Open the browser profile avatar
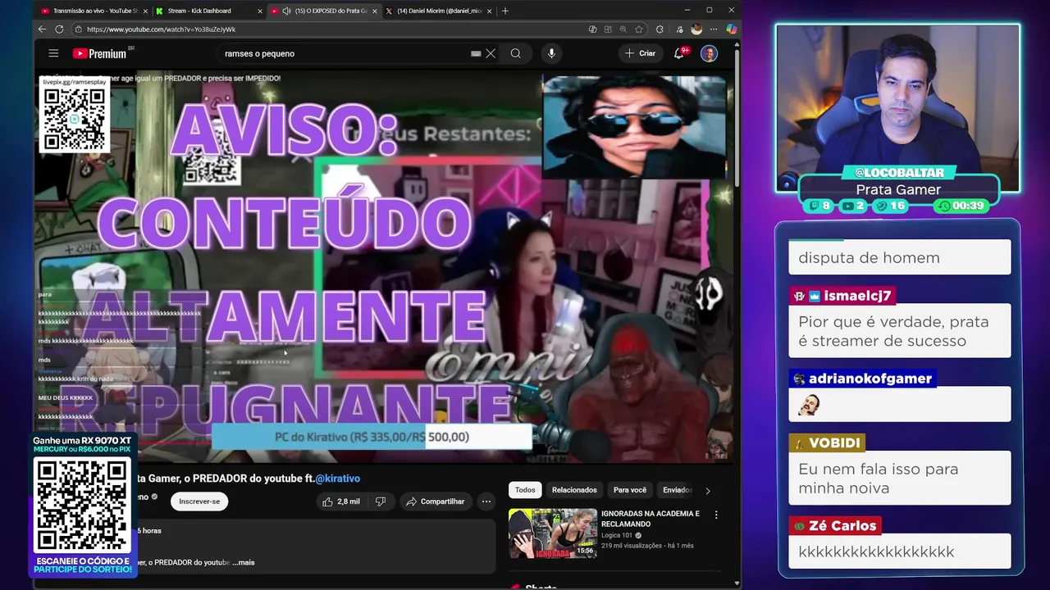Screen dimensions: 1050x590 pos(696,29)
